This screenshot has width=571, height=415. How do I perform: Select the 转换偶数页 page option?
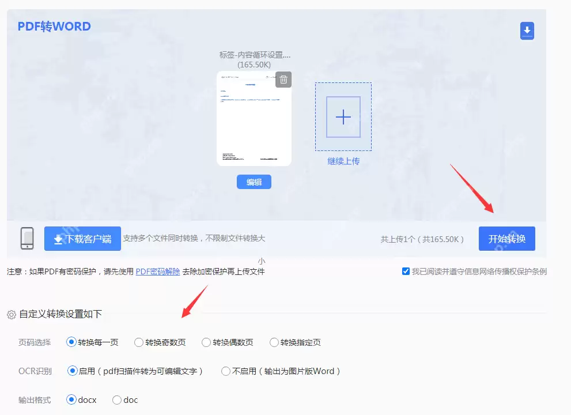(x=206, y=342)
